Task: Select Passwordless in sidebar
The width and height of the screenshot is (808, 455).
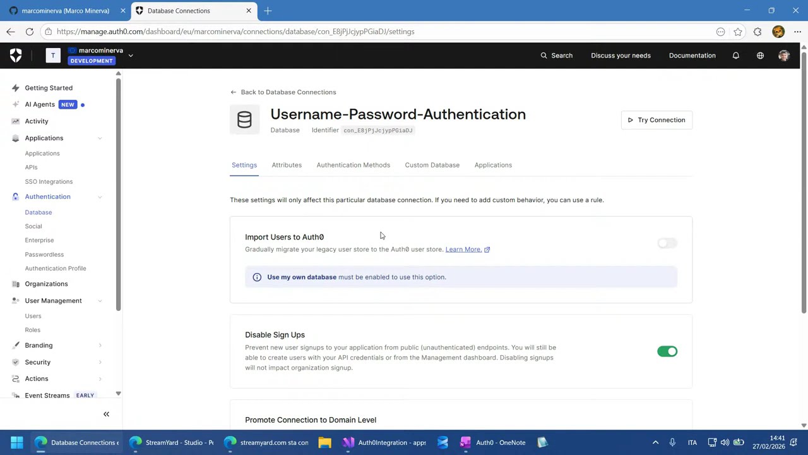Action: coord(44,255)
